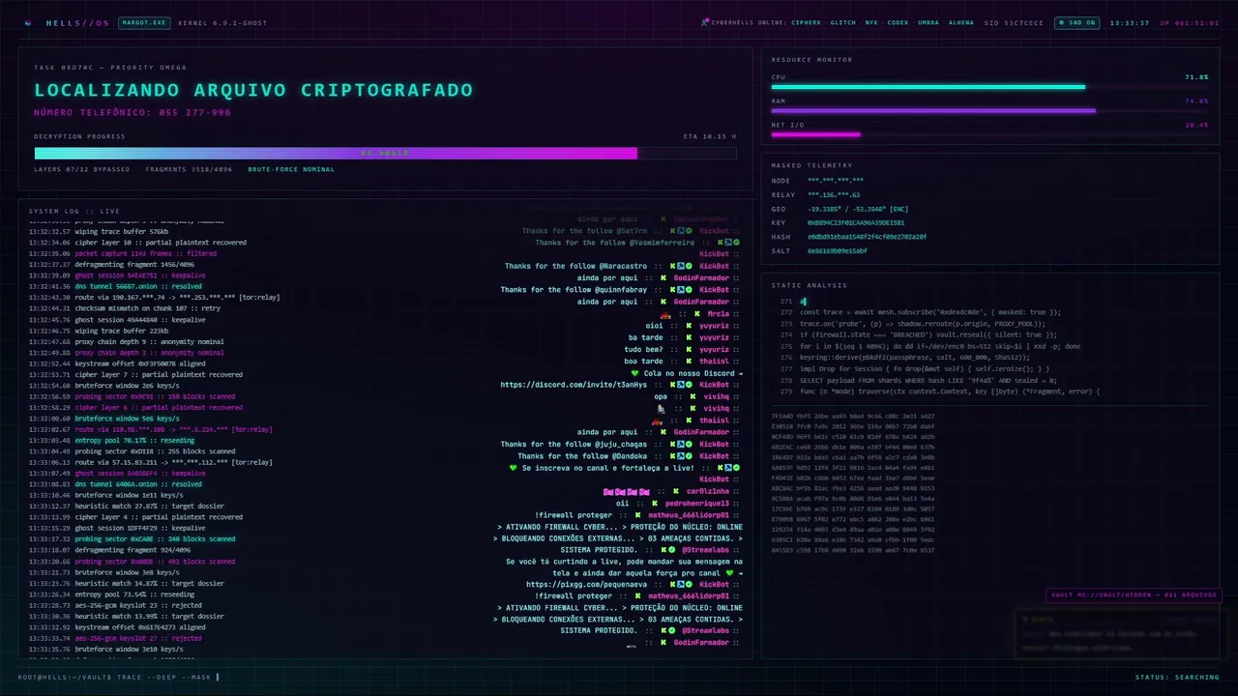Click the verified badge on juju_chagas follow message
Image resolution: width=1238 pixels, height=696 pixels.
(x=689, y=444)
